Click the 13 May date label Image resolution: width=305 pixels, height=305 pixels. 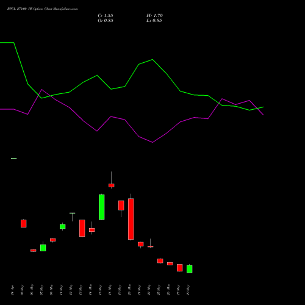81,290
